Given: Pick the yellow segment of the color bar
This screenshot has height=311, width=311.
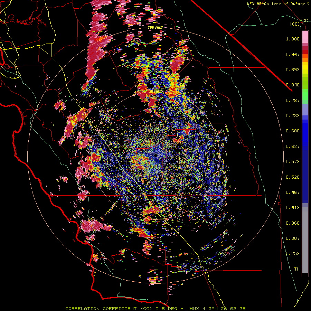Looking at the screenshot, I should (x=305, y=68).
